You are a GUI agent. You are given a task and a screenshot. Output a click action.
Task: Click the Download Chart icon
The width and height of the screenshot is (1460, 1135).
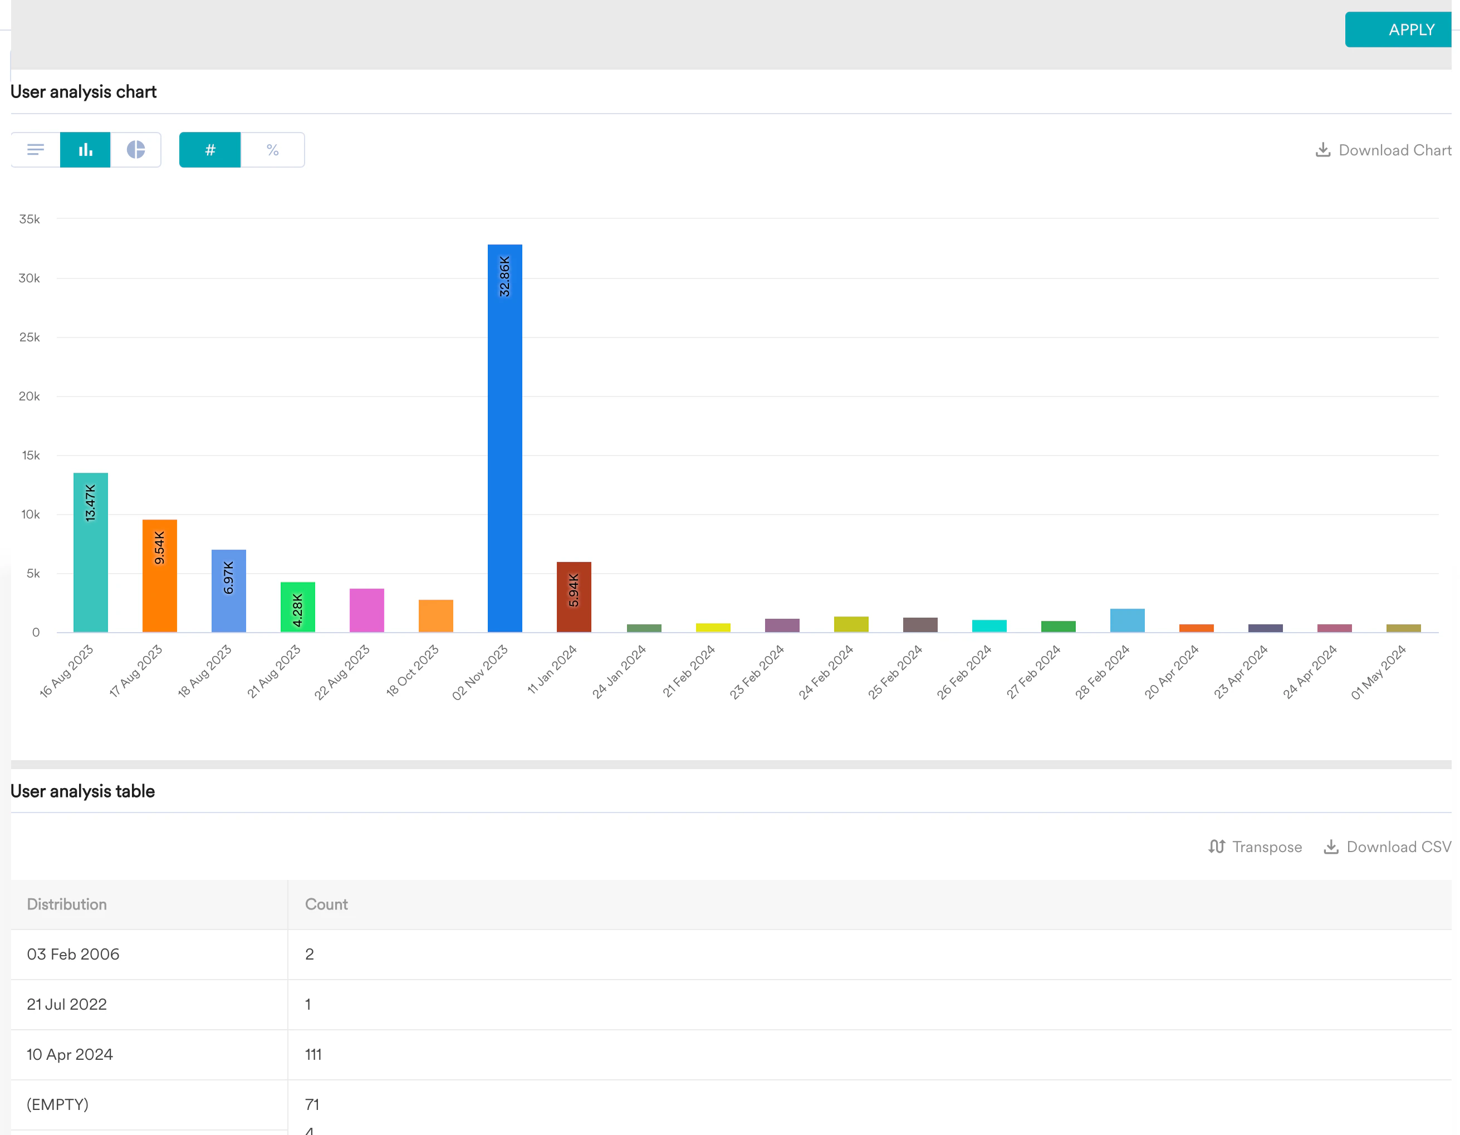click(1322, 150)
